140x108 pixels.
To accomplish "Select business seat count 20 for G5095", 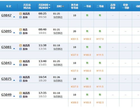I will coord(75,31).
